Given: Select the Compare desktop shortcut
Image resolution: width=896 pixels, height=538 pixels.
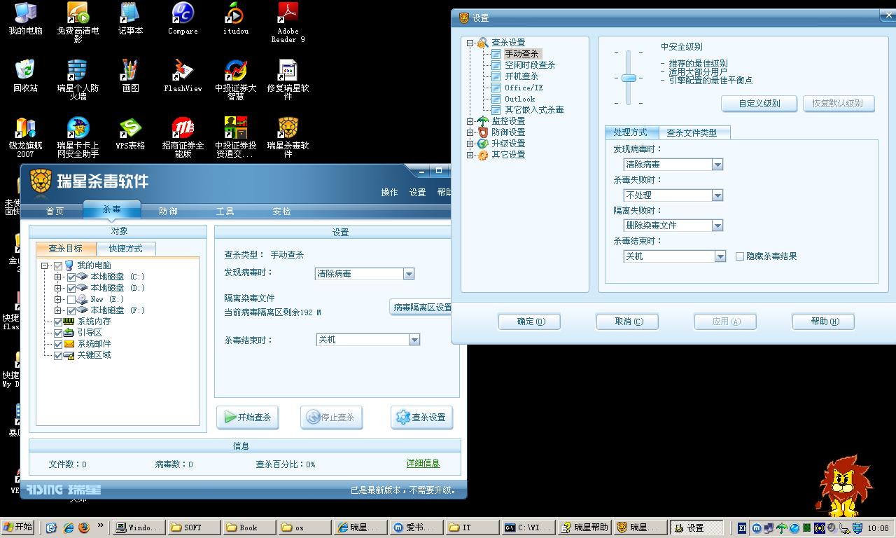Looking at the screenshot, I should (183, 19).
